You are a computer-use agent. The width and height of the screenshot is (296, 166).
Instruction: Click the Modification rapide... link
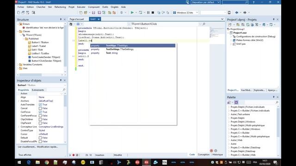[47, 147]
